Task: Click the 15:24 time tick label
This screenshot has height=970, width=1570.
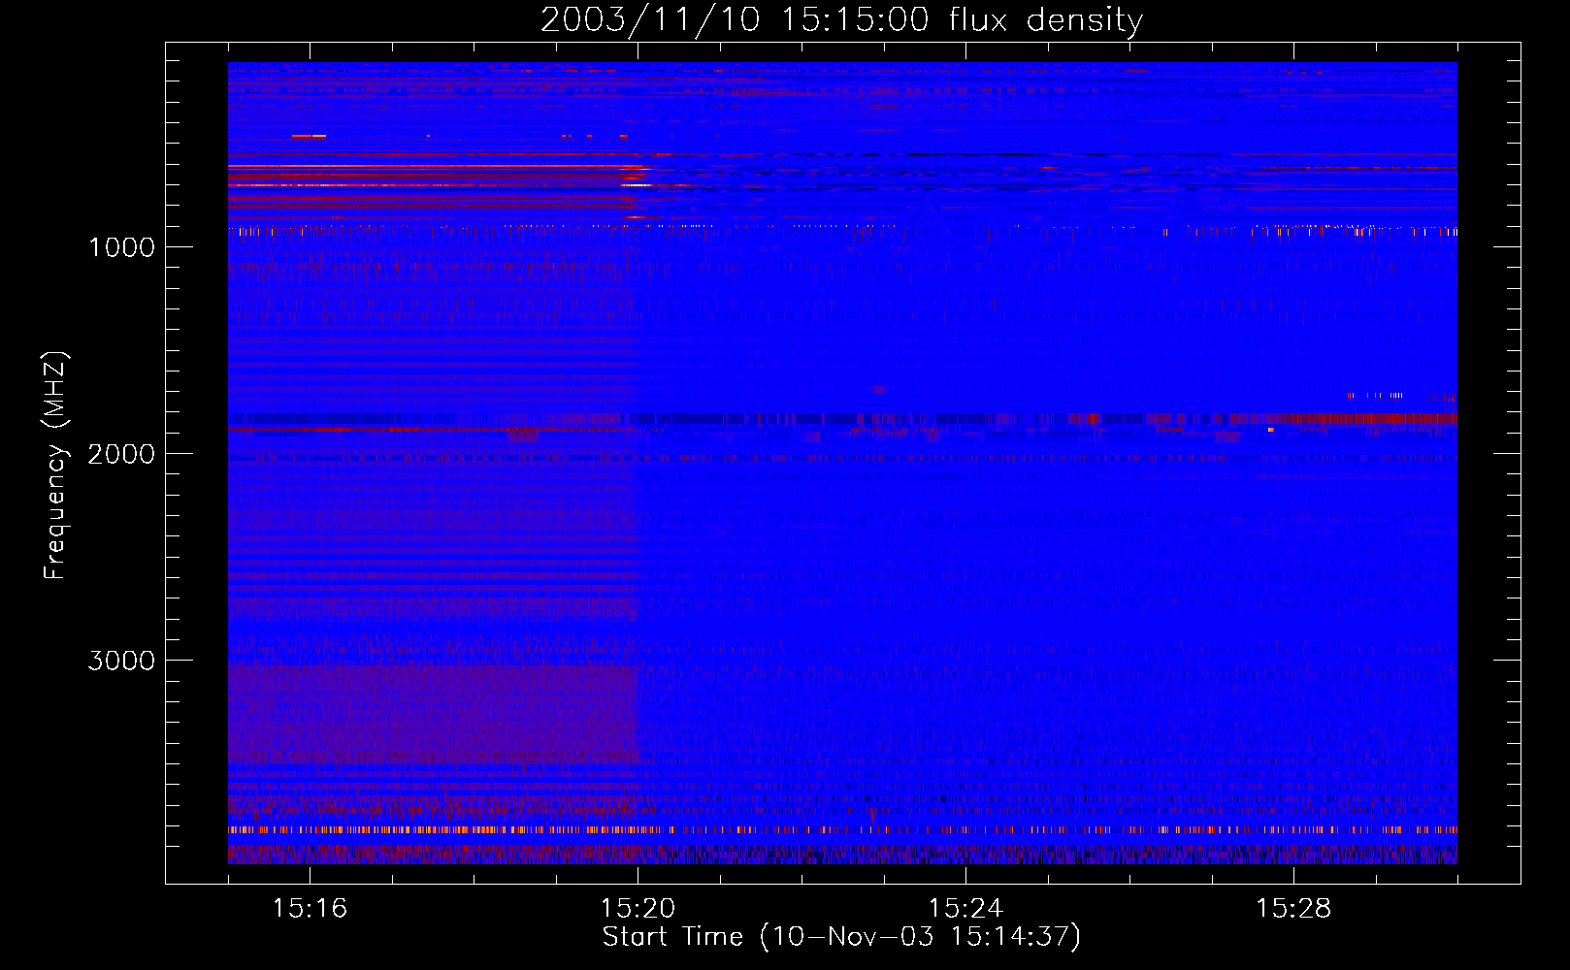Action: pyautogui.click(x=965, y=908)
